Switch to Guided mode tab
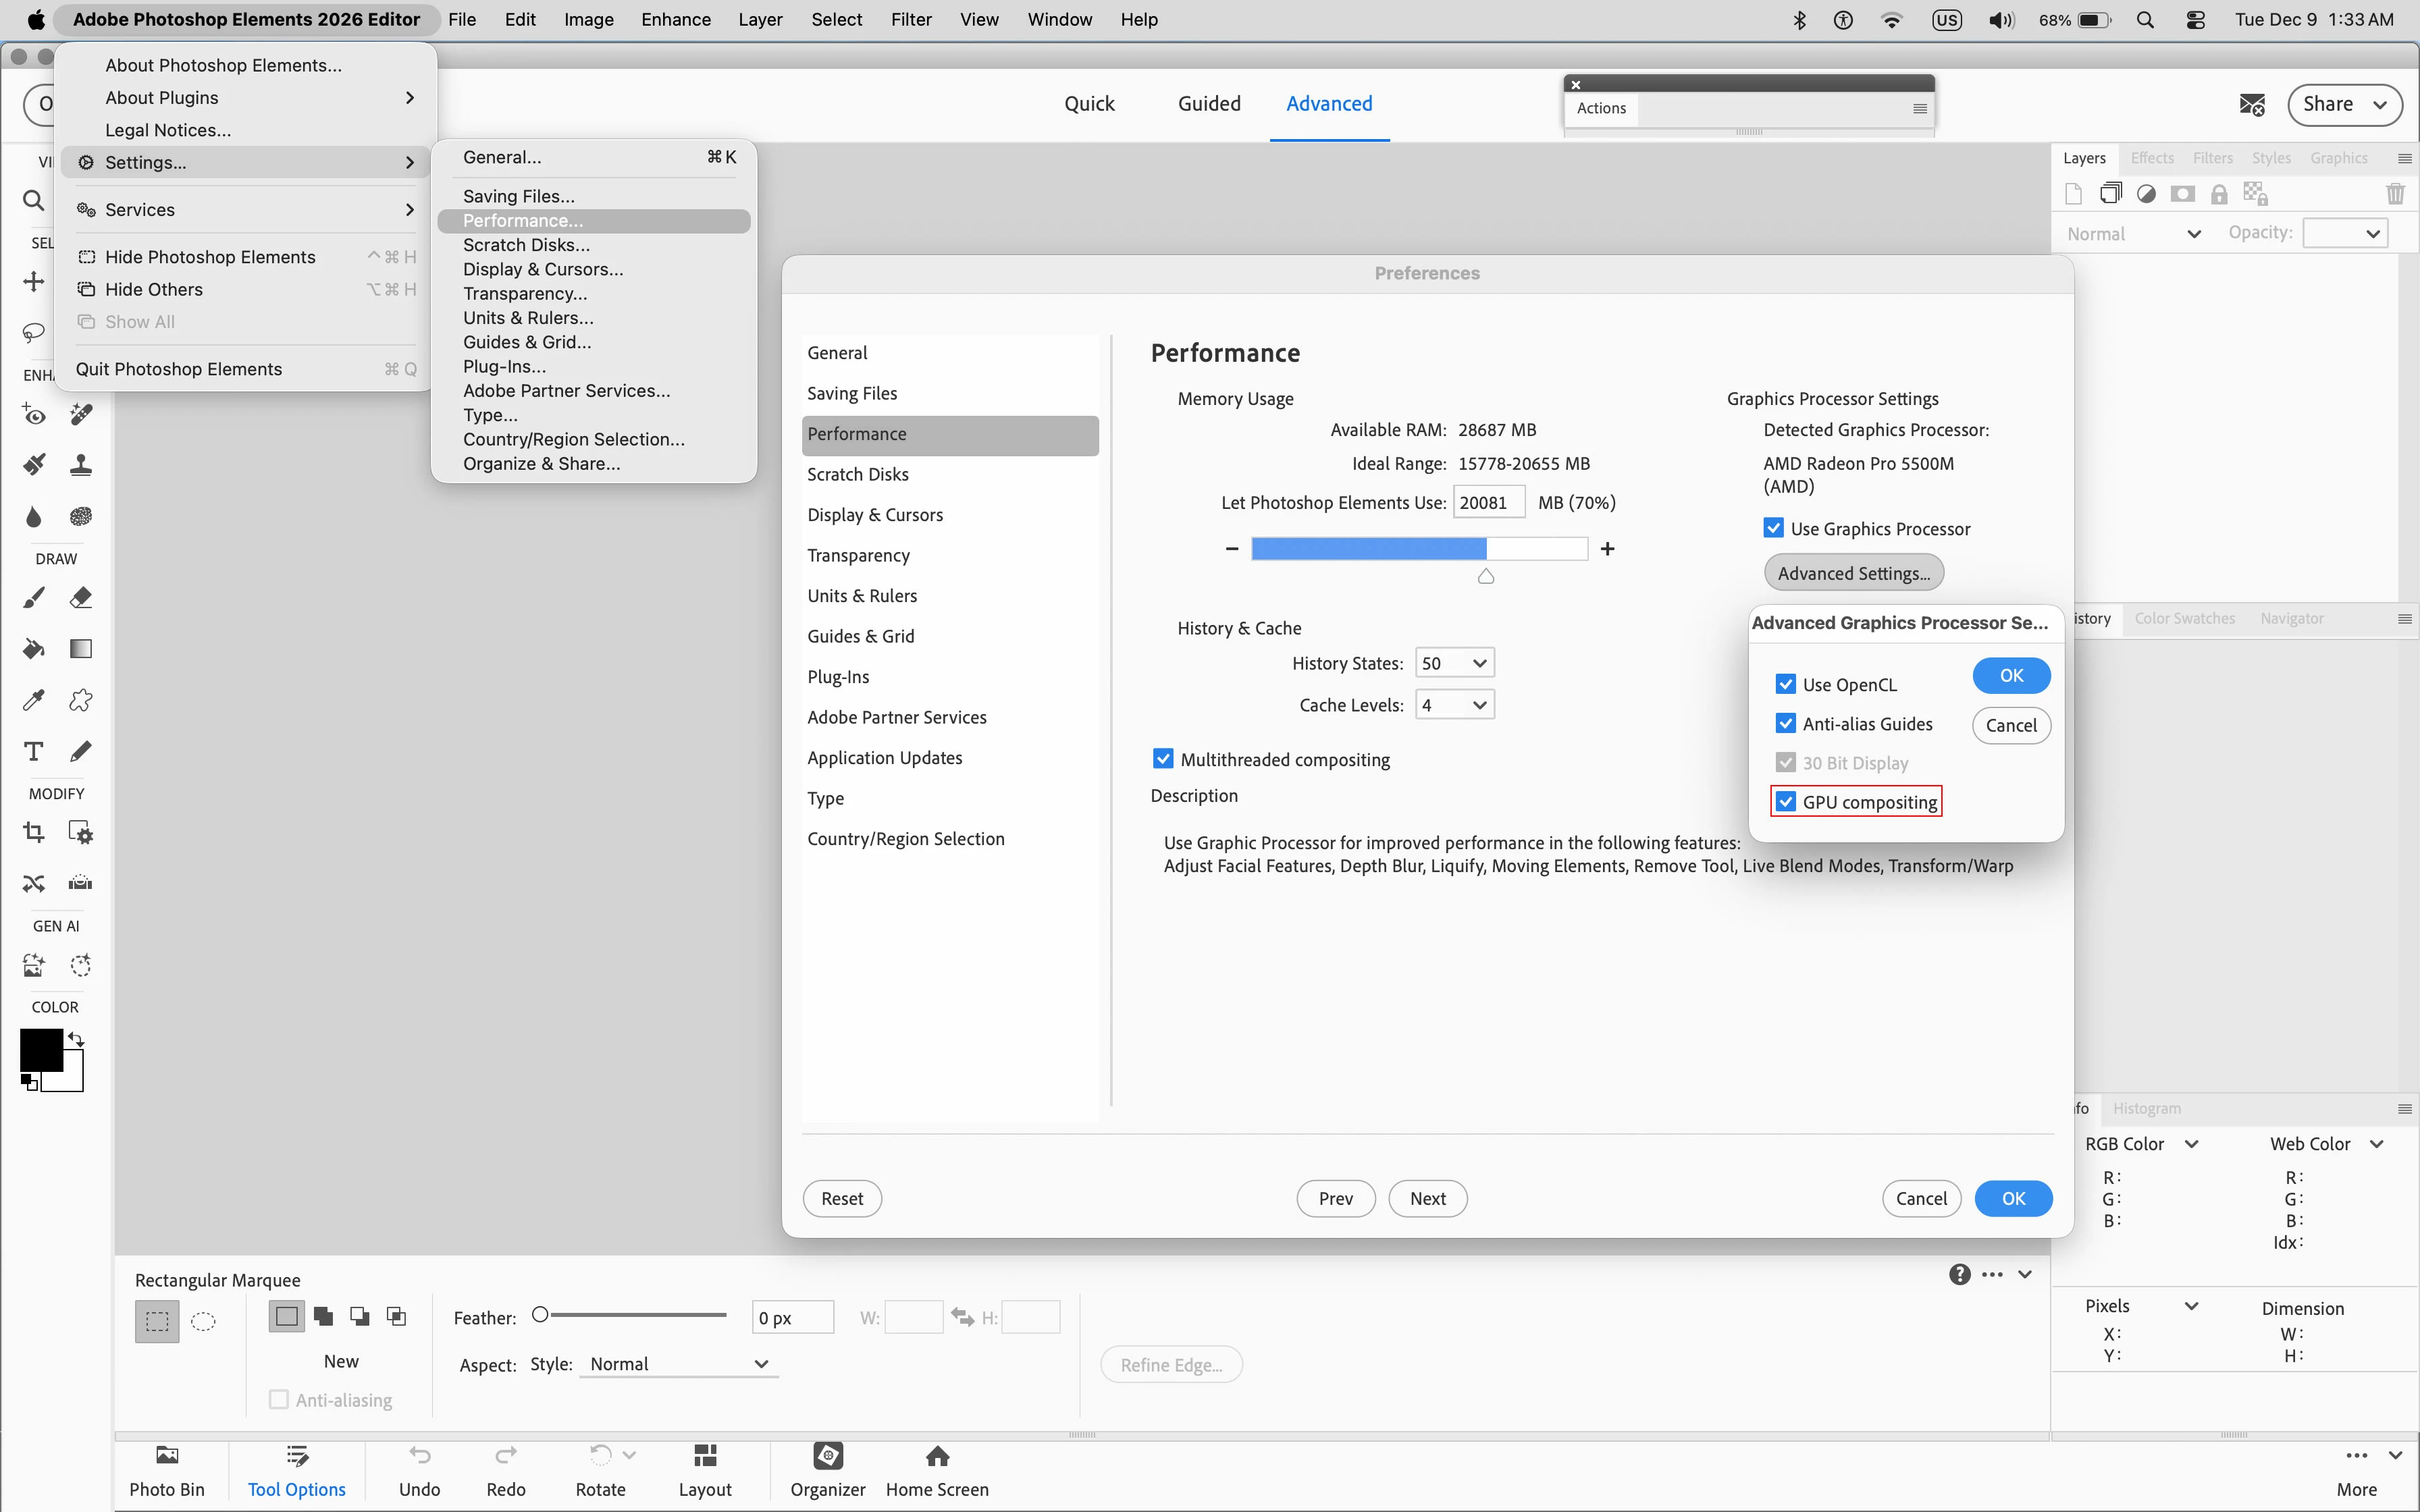2420x1512 pixels. coord(1209,104)
